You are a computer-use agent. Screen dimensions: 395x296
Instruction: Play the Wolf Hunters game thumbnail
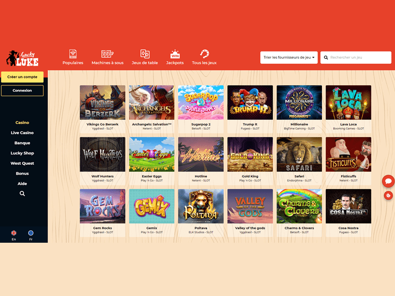coord(103,154)
